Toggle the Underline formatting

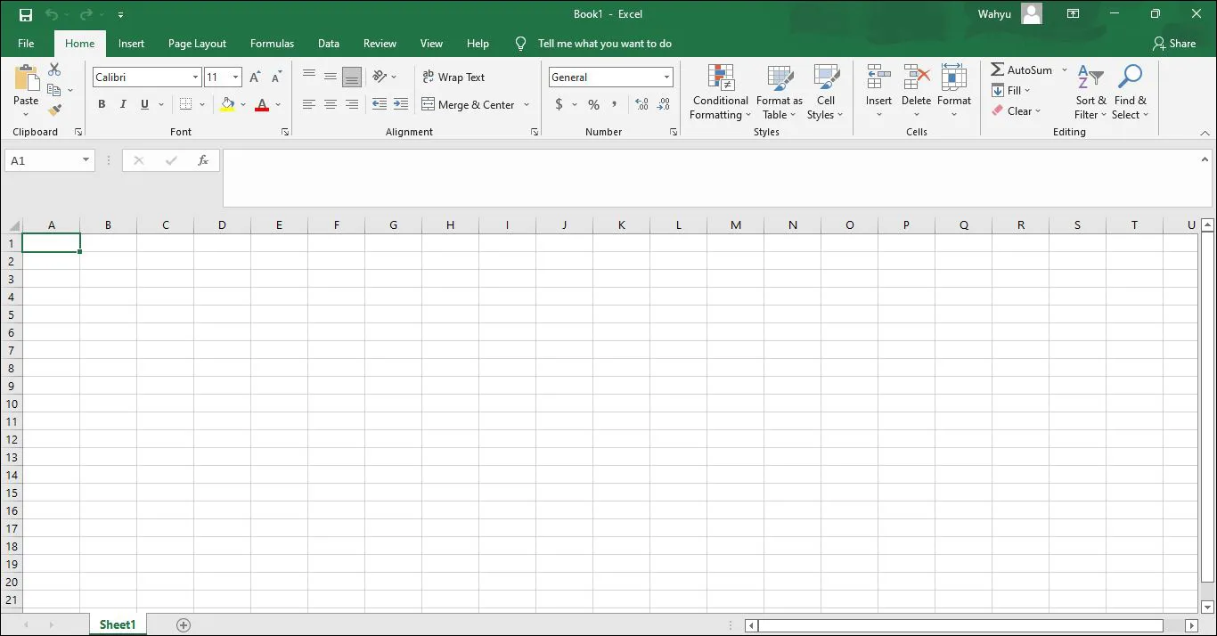coord(143,104)
